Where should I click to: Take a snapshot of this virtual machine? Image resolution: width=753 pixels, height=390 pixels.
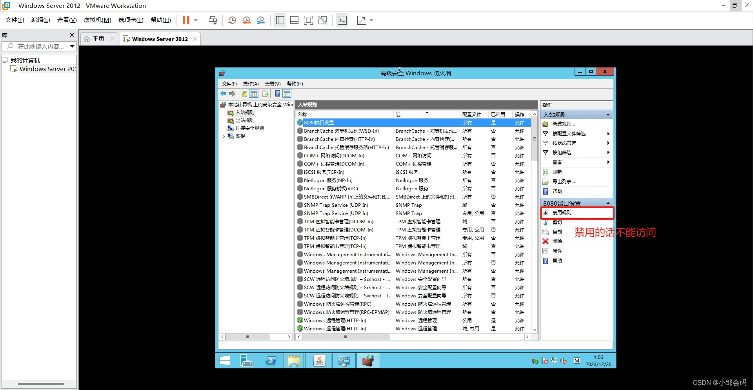click(x=232, y=20)
